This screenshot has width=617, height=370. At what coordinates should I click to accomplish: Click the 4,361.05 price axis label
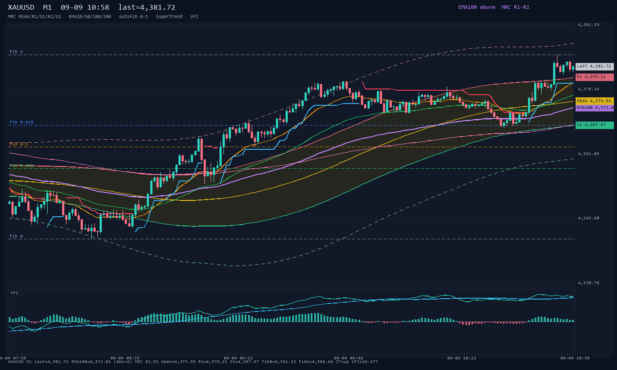point(588,154)
